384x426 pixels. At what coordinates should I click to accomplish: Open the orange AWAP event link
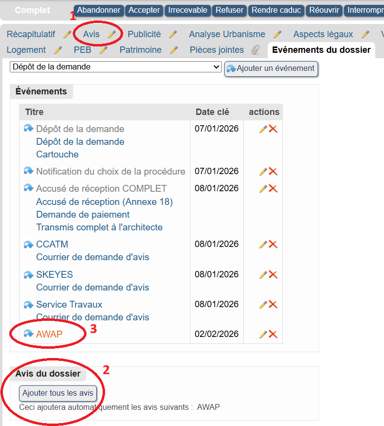tap(49, 334)
